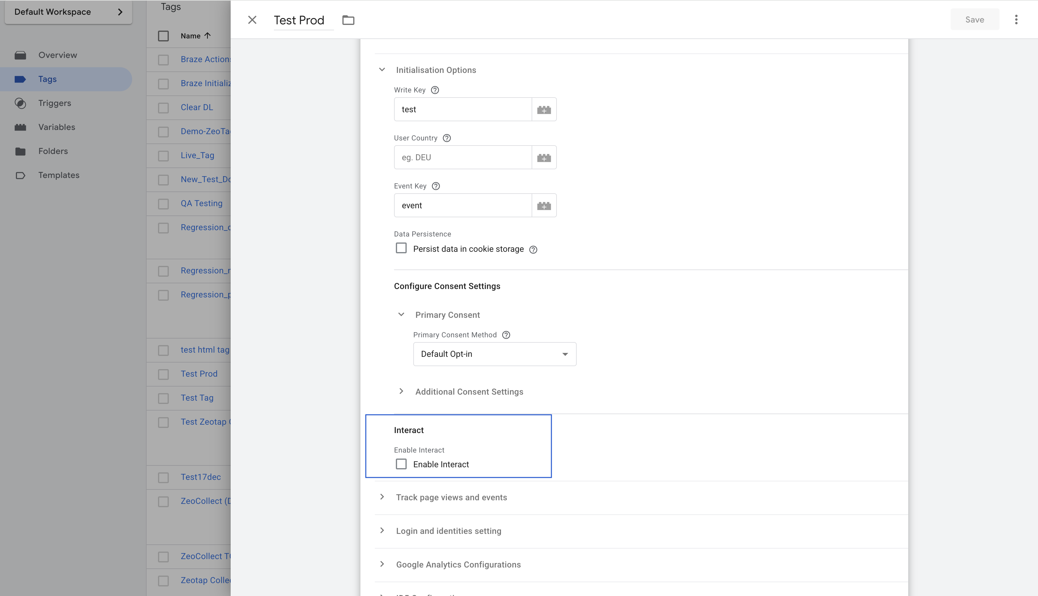Select the Triggers icon in the sidebar
This screenshot has width=1038, height=596.
point(21,103)
